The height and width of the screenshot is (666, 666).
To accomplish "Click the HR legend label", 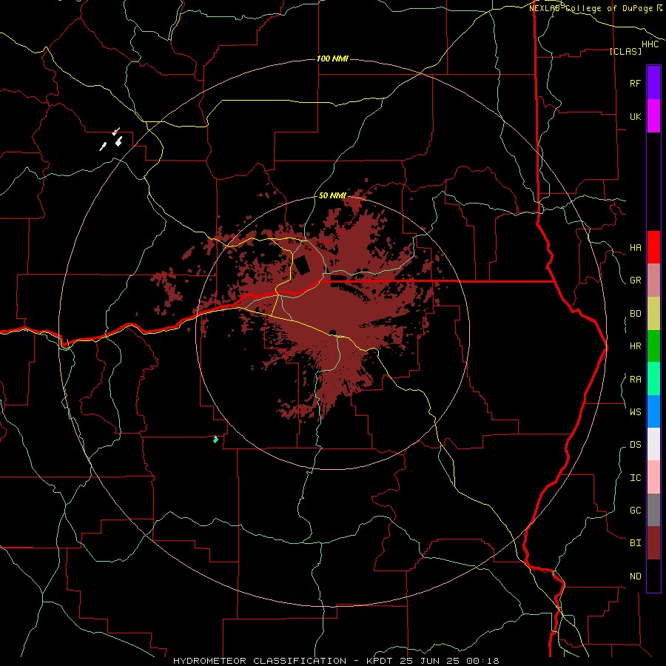I will [635, 346].
